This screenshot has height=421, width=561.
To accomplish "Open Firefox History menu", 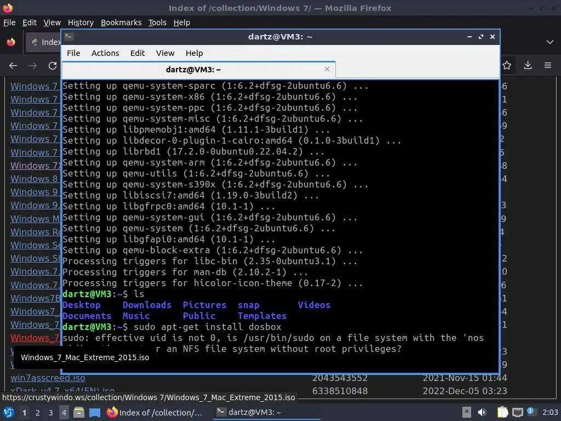I will point(81,22).
